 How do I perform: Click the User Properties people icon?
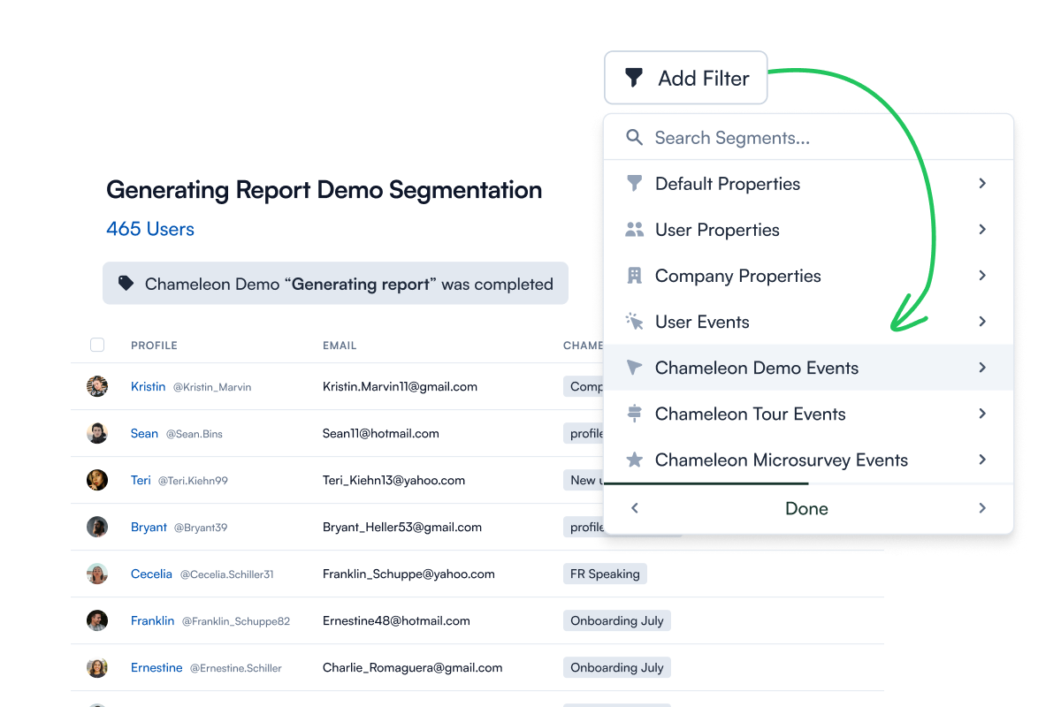point(634,230)
